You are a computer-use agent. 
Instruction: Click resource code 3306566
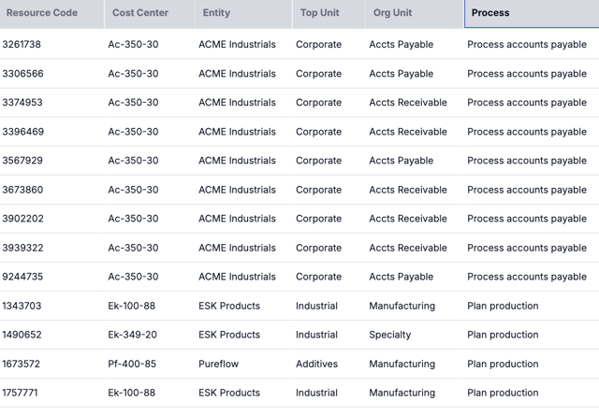coord(22,74)
